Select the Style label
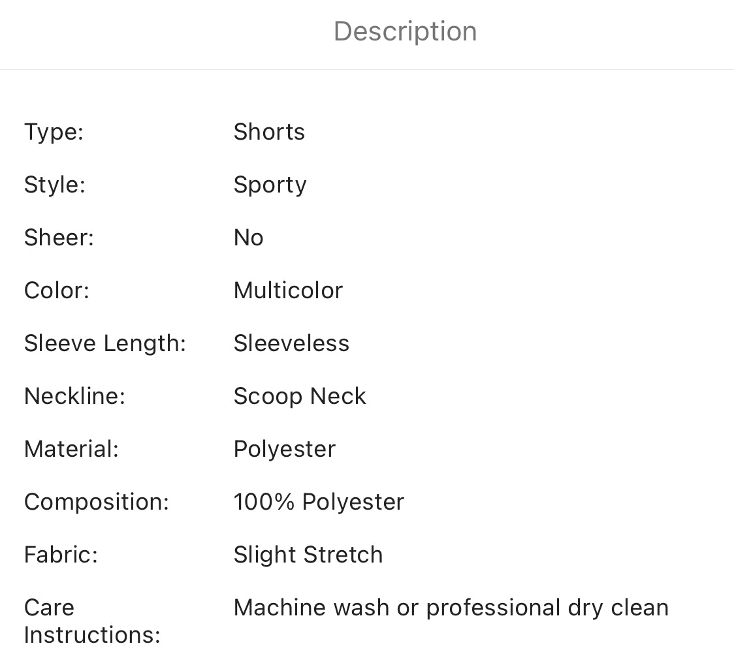Viewport: 734px width, 665px height. (54, 185)
